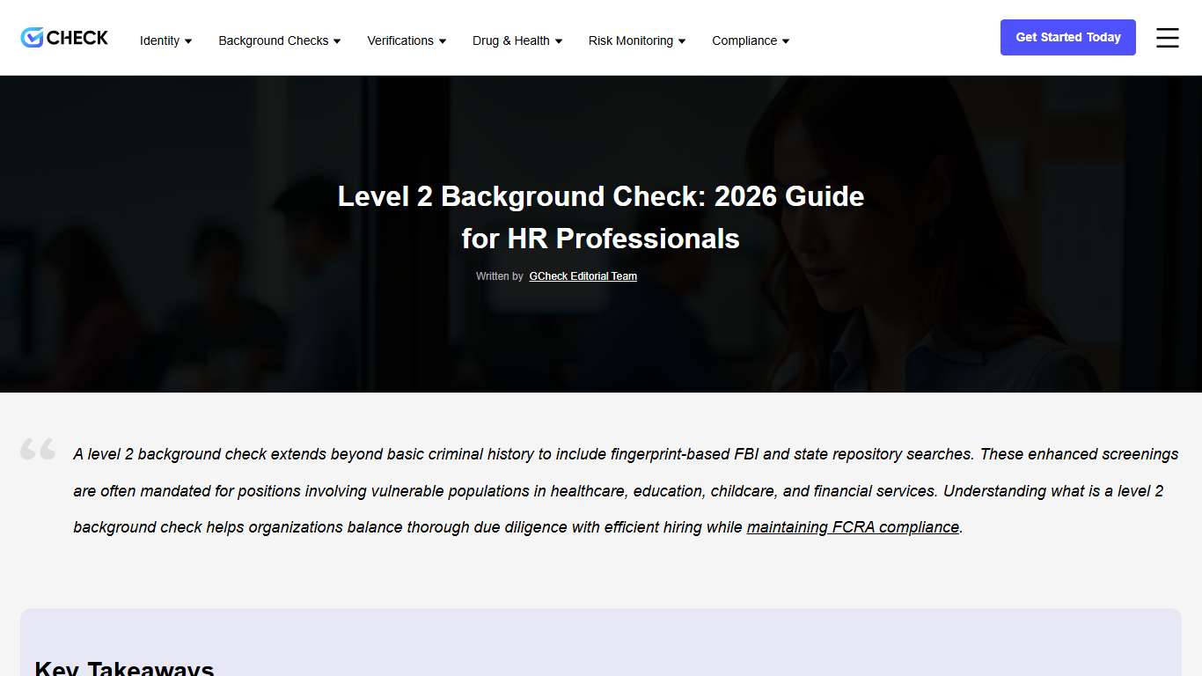
Task: Click the Drug & Health nav item
Action: [517, 40]
